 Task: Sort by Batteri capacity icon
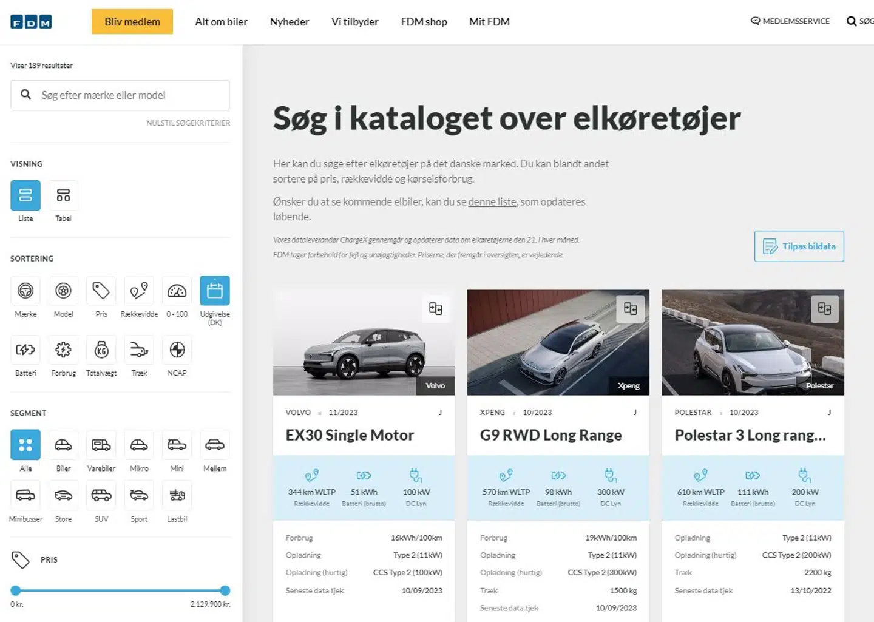point(25,350)
